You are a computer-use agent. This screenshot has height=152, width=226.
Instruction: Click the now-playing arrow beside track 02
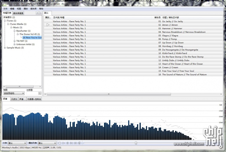point(48,25)
